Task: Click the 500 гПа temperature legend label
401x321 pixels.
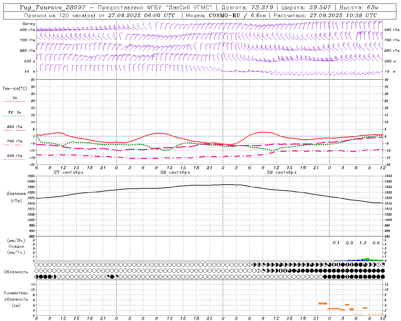Action: point(15,156)
